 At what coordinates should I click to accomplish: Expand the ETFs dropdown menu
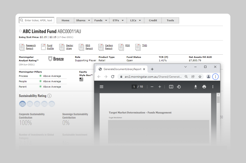[118, 20]
